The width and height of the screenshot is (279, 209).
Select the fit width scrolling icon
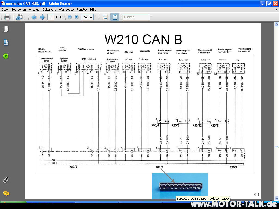[105, 17]
